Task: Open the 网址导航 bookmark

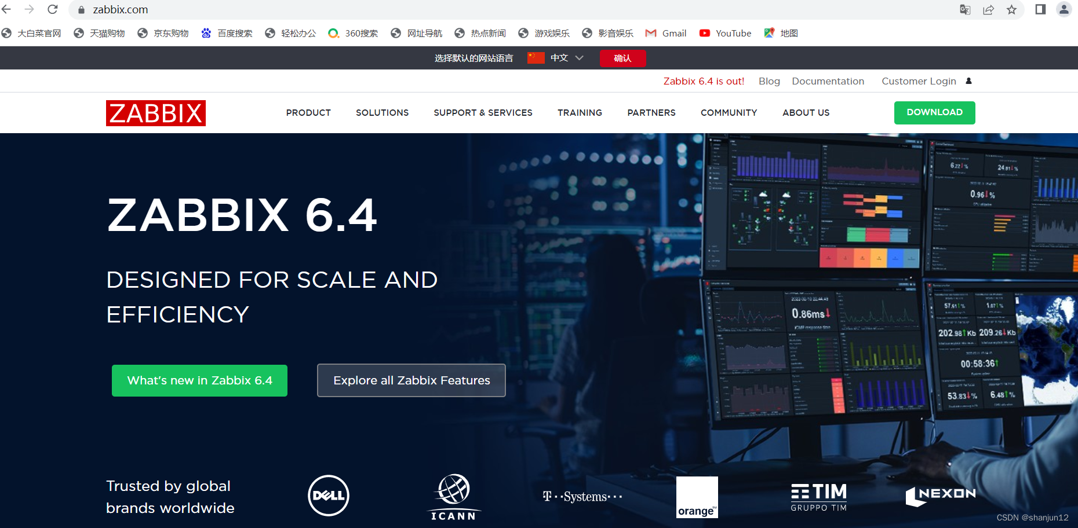Action: (x=417, y=34)
